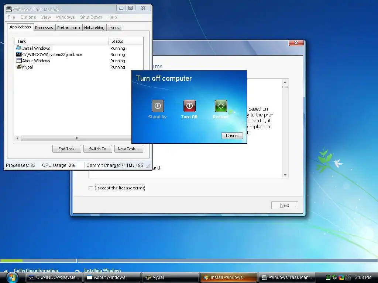Select Install Windows task icon in list
The image size is (378, 283).
pyautogui.click(x=18, y=48)
